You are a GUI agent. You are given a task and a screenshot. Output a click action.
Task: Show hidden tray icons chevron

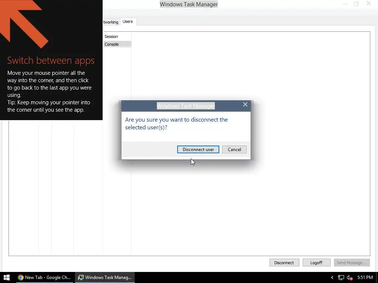332,277
